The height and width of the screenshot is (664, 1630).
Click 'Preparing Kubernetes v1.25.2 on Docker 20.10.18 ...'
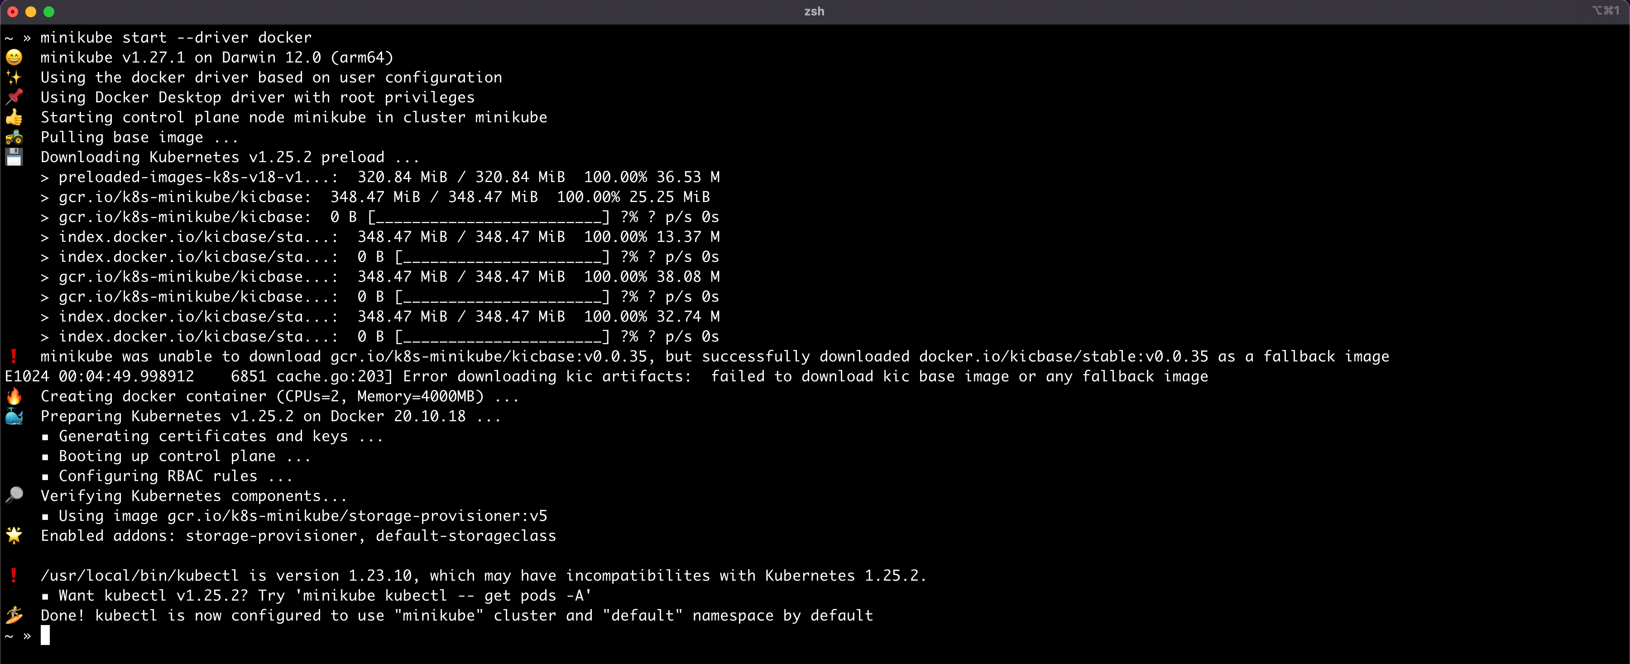272,417
